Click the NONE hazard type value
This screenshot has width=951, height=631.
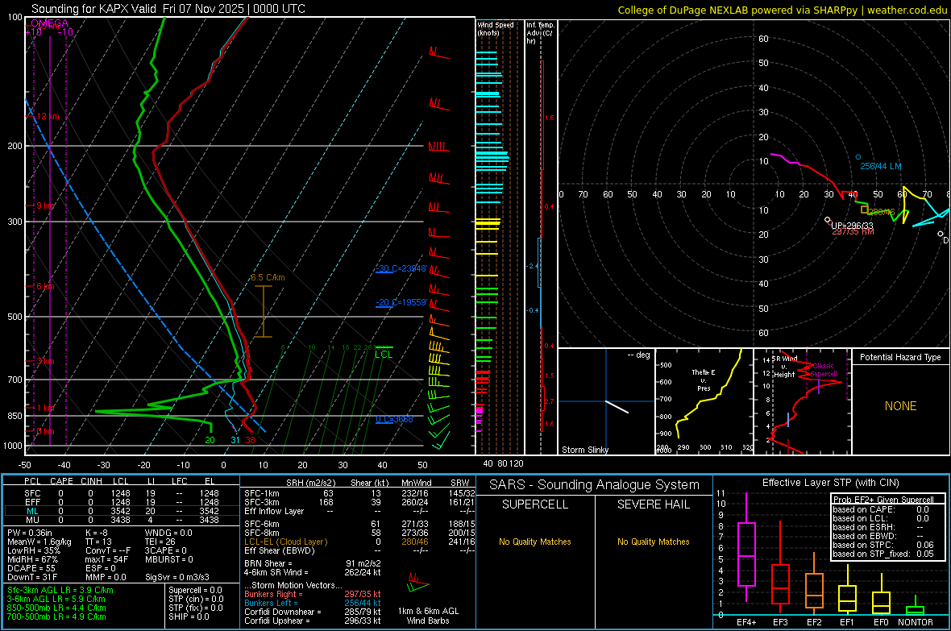pyautogui.click(x=900, y=406)
